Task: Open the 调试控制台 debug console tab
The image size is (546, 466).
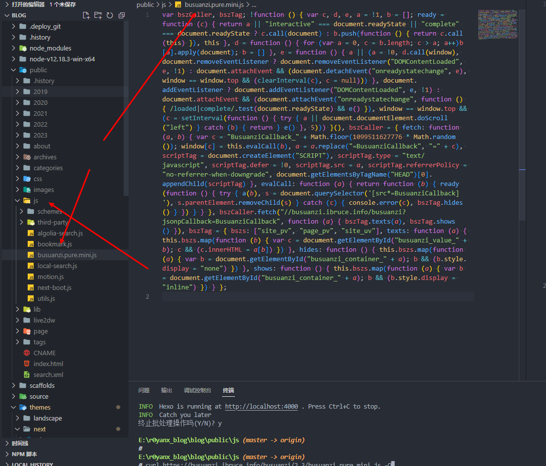Action: [x=197, y=390]
